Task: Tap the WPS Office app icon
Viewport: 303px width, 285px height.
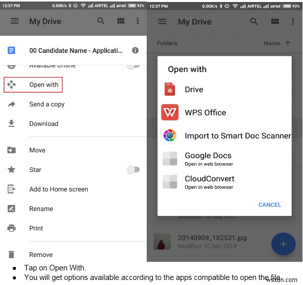Action: tap(170, 112)
